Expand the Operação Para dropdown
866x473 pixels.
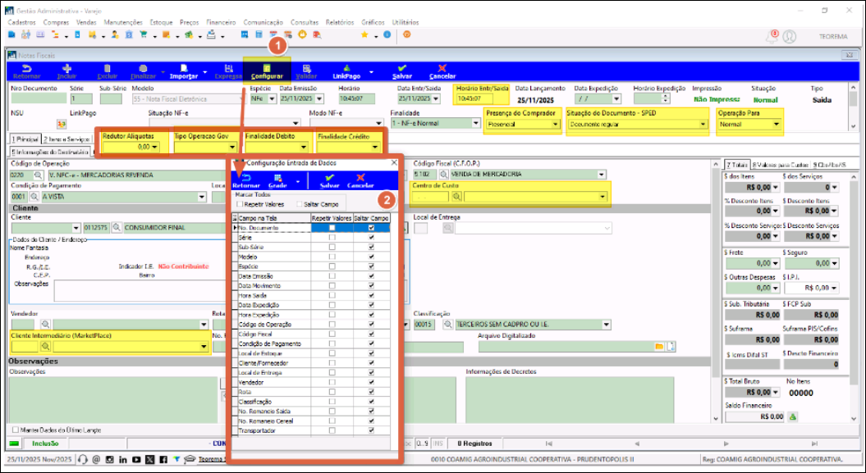[777, 125]
